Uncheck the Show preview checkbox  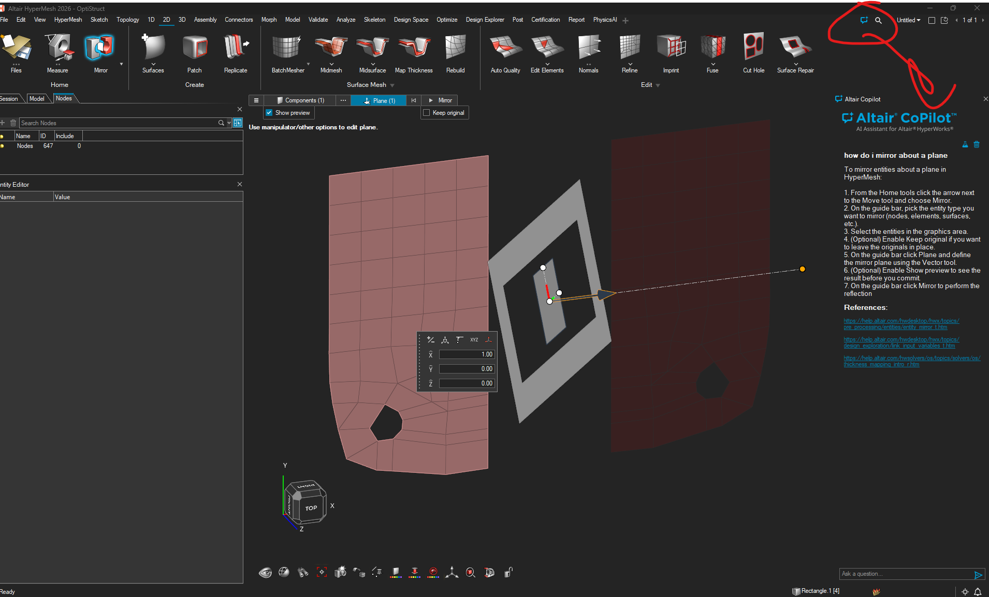[269, 113]
